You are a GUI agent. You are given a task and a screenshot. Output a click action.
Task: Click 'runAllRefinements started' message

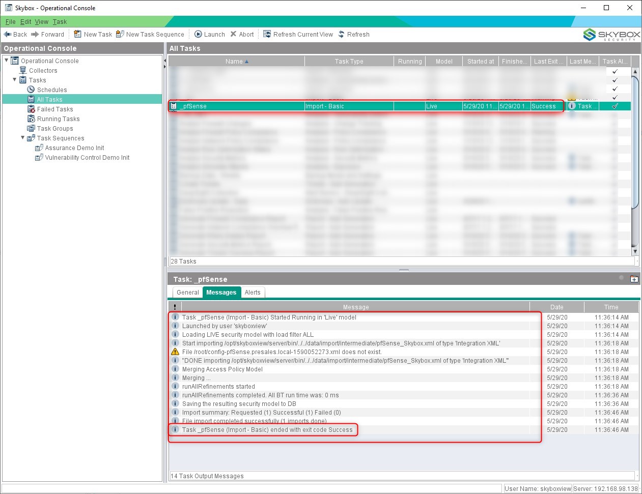coord(218,387)
